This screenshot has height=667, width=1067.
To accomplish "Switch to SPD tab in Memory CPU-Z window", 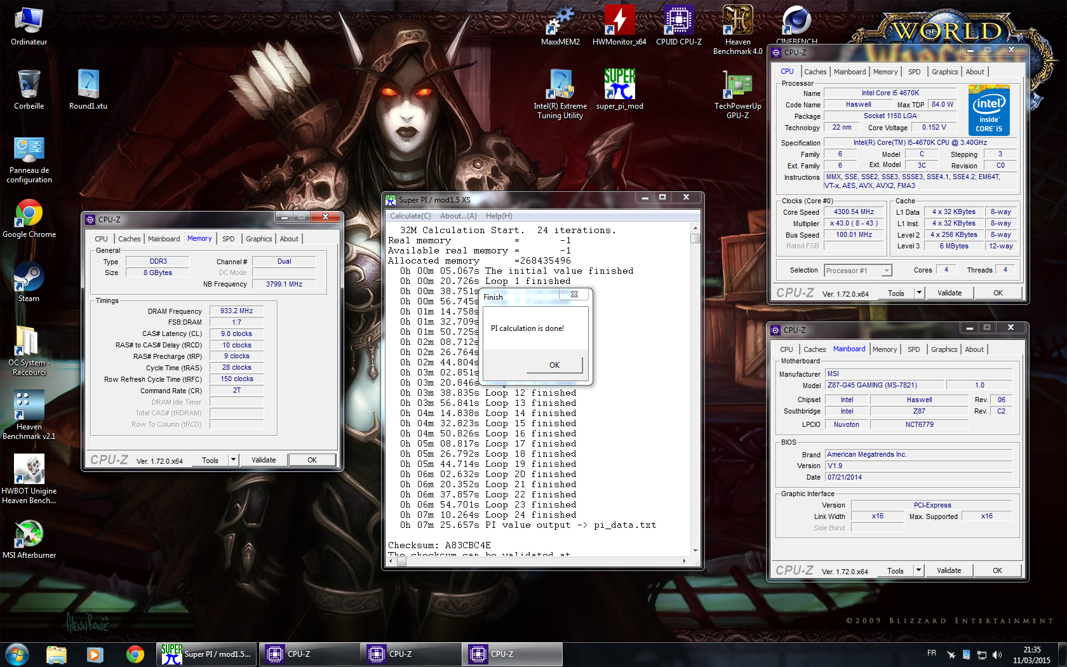I will pos(229,239).
